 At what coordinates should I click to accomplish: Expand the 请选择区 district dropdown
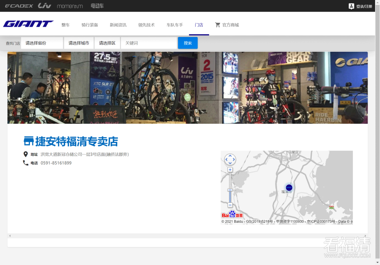107,43
